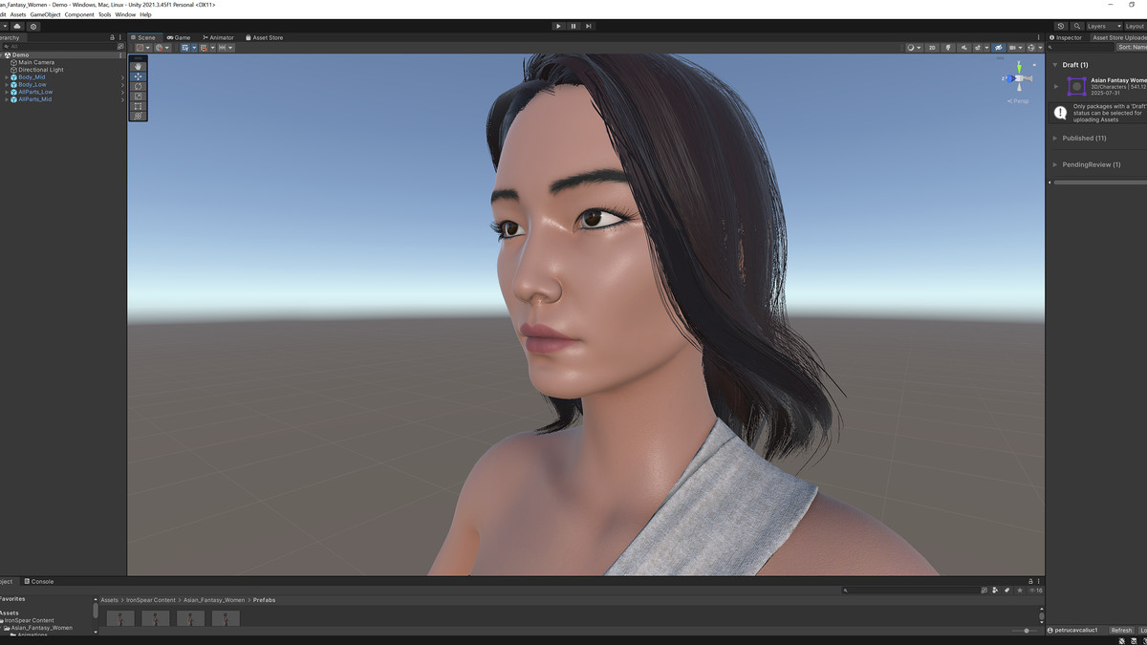
Task: Switch to the Scene tab
Action: (x=143, y=37)
